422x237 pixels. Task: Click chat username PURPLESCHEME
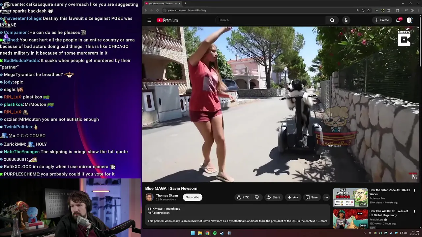21,174
